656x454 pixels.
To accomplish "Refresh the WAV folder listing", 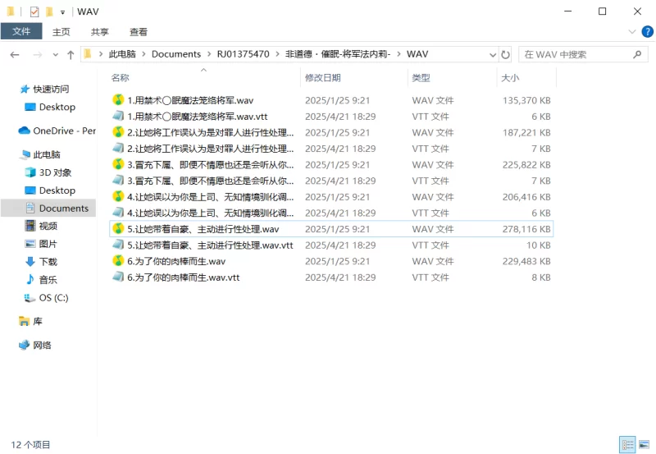I will pyautogui.click(x=505, y=54).
